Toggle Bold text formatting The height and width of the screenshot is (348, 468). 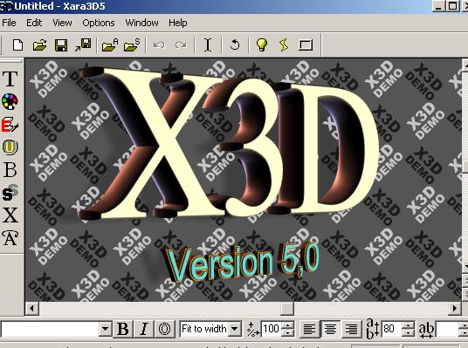122,329
